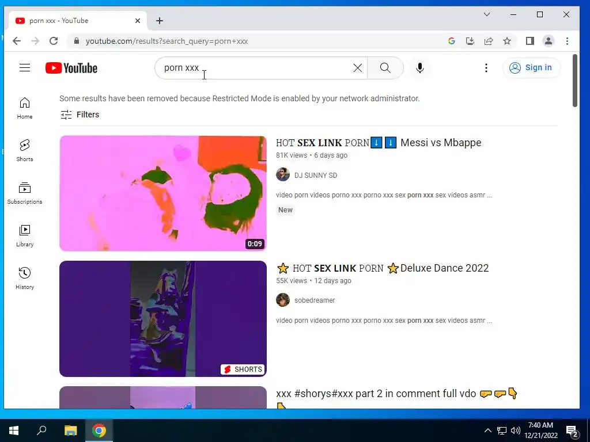590x442 pixels.
Task: Open the taskbar clock and date
Action: pos(540,430)
